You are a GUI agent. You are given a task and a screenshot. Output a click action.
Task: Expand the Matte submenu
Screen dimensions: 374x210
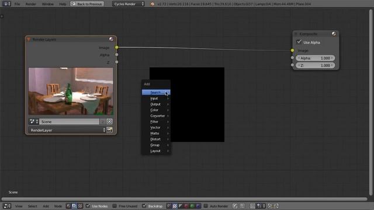point(156,134)
